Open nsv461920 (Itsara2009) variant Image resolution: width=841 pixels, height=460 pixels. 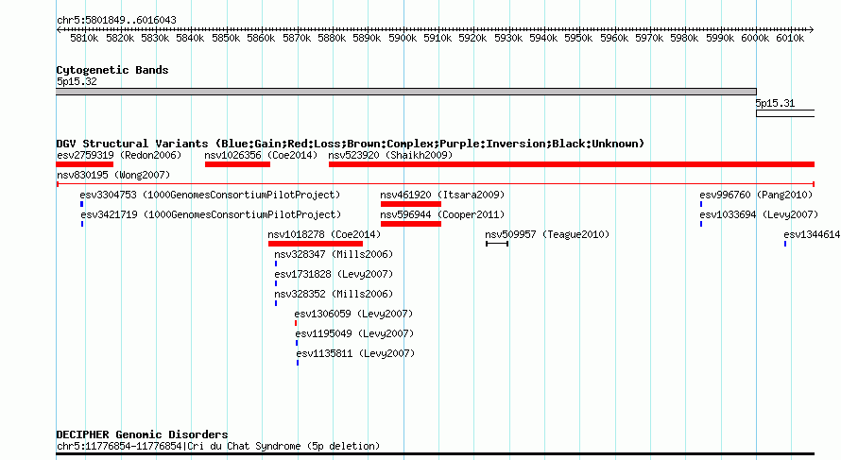point(442,196)
